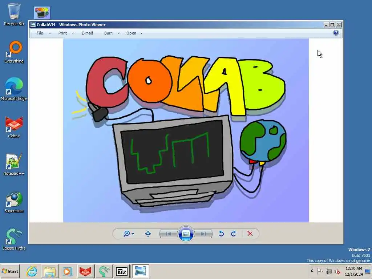Open the clock showing 12:30 AM
Screen dimensions: 372x279
(354, 271)
